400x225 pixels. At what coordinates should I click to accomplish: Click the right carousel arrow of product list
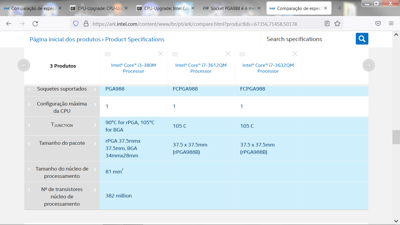[369, 65]
